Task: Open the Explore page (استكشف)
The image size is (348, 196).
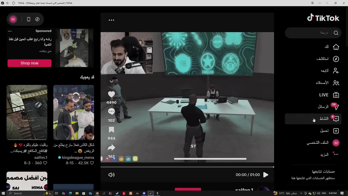Action: (x=313, y=59)
